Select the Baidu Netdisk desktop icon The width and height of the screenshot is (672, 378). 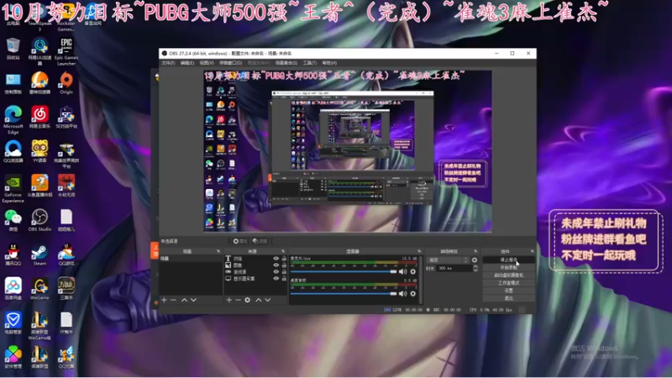point(13,289)
